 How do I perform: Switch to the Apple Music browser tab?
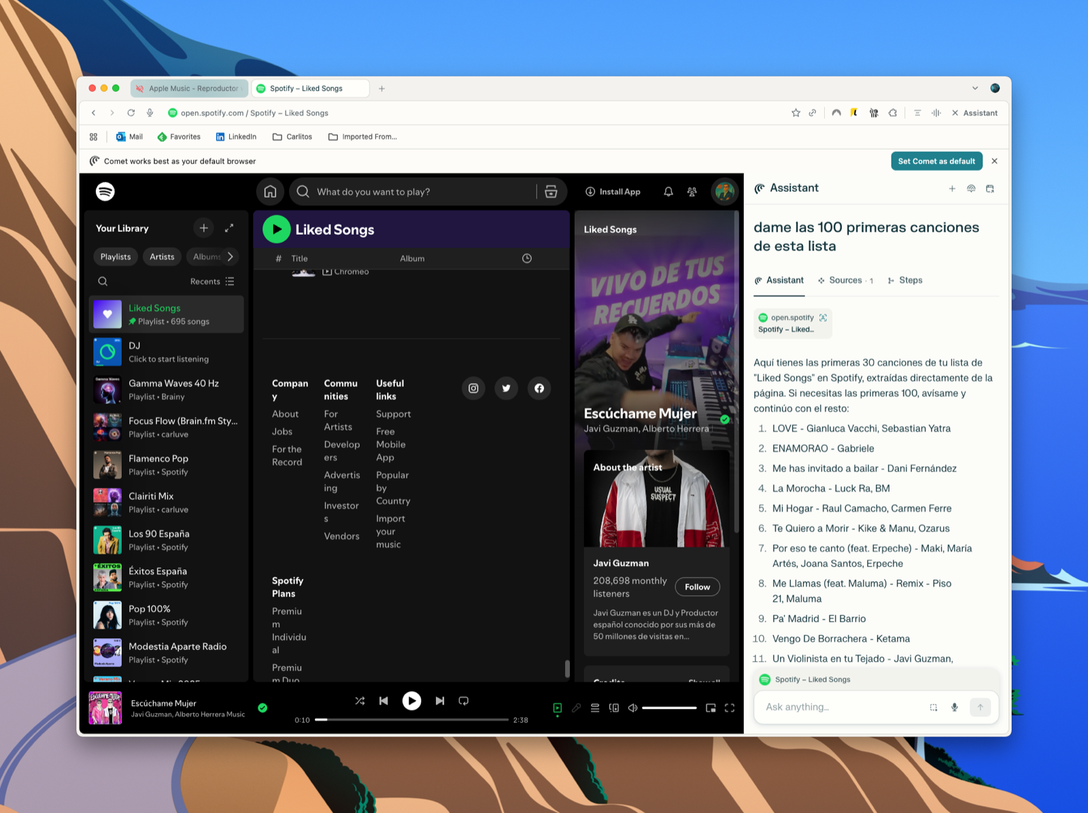(x=189, y=88)
